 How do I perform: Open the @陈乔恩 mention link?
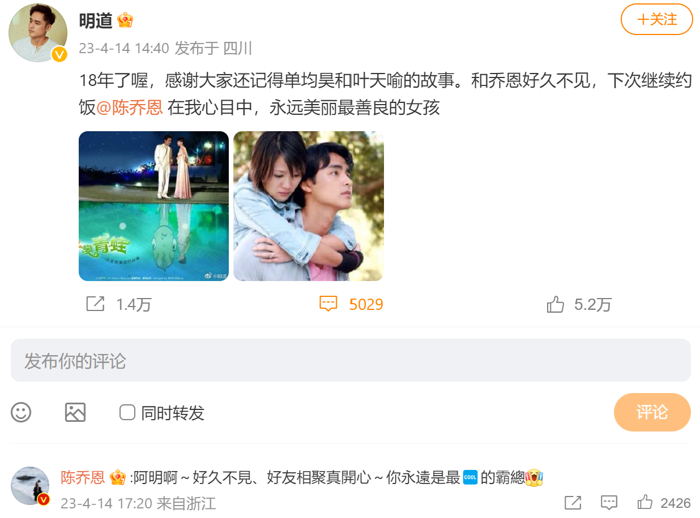130,107
